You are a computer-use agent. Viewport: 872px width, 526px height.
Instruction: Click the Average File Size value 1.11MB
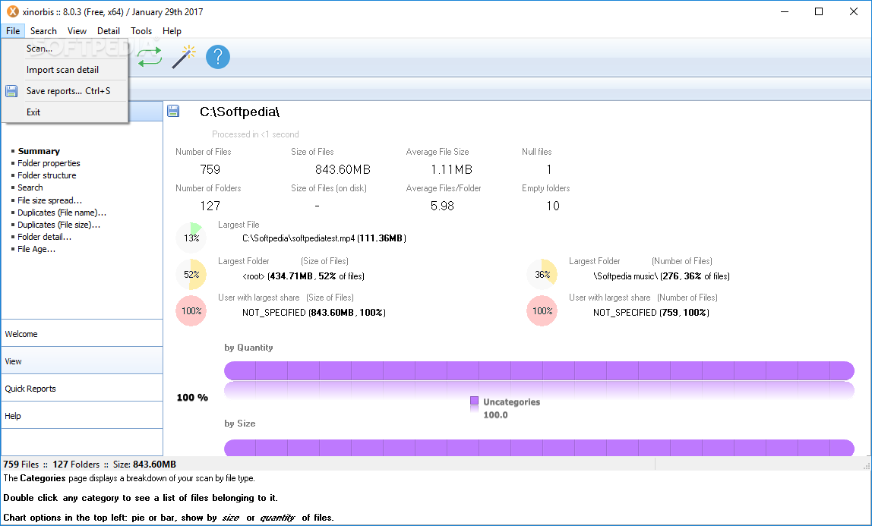[x=451, y=169]
